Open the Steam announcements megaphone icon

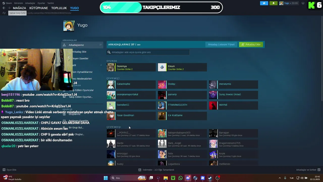264,3
